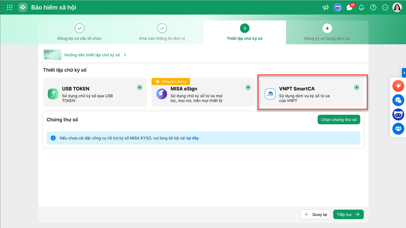Click the USB TOKEN icon
The width and height of the screenshot is (406, 228).
click(53, 94)
